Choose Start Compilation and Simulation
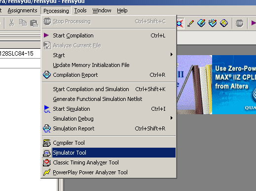This screenshot has height=191, width=256. point(109,89)
